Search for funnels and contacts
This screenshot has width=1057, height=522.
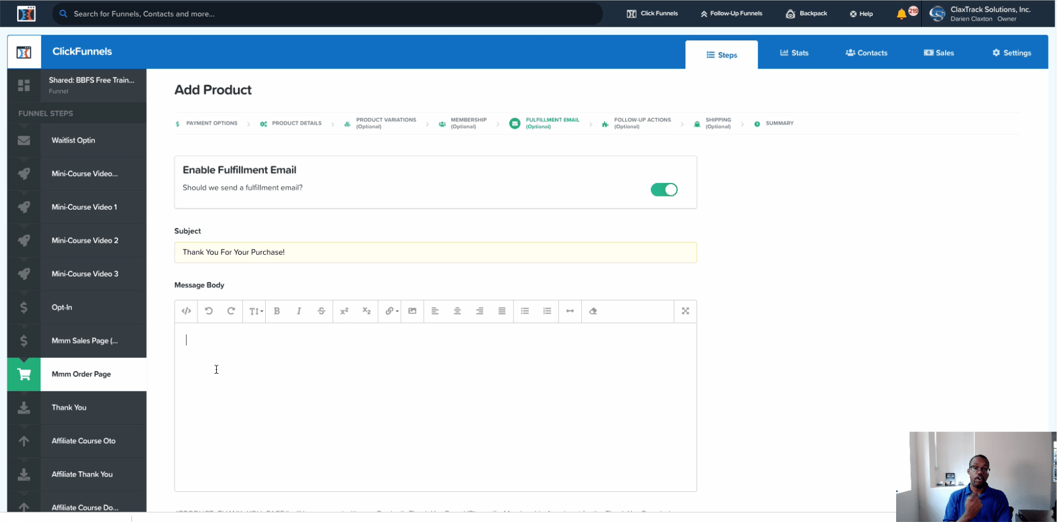tap(327, 14)
